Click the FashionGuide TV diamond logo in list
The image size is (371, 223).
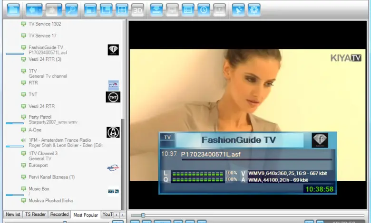tap(113, 50)
